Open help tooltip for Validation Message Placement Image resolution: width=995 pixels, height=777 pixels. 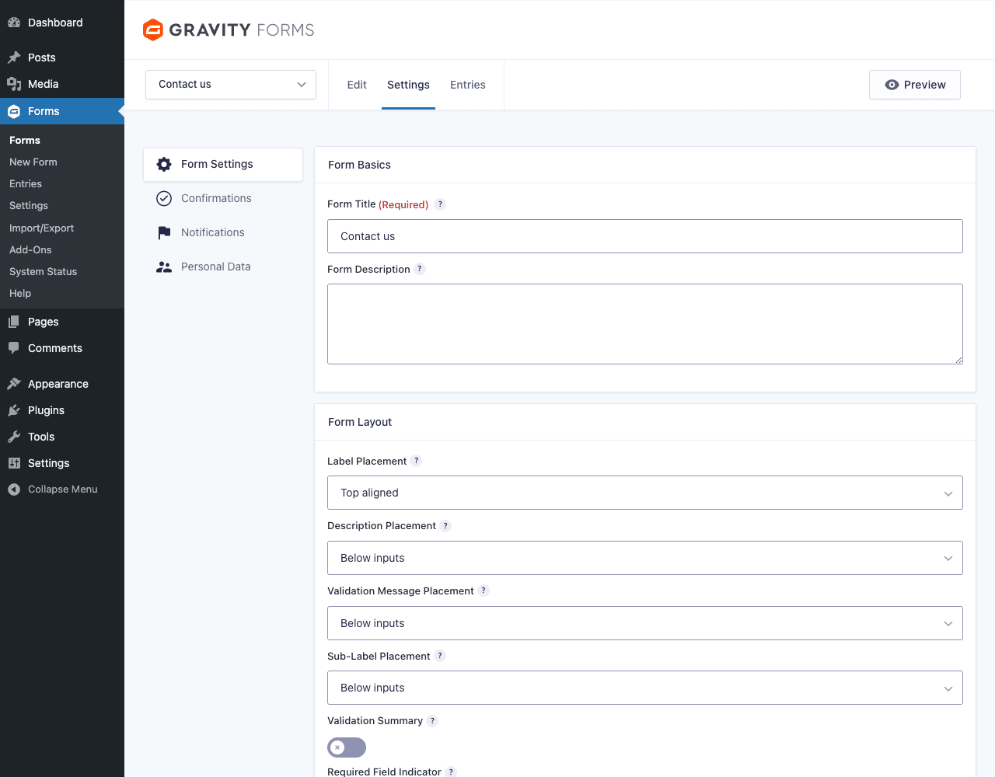[484, 591]
